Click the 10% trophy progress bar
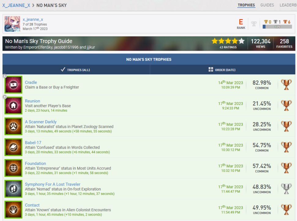Image resolution: width=297 pixels, height=221 pixels. (277, 27)
